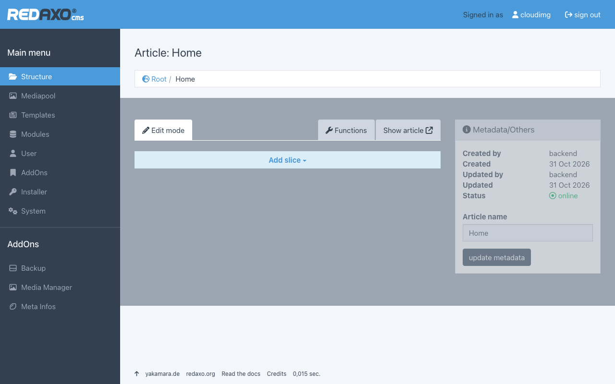Viewport: 615px width, 384px height.
Task: Click the update metadata button
Action: (497, 257)
